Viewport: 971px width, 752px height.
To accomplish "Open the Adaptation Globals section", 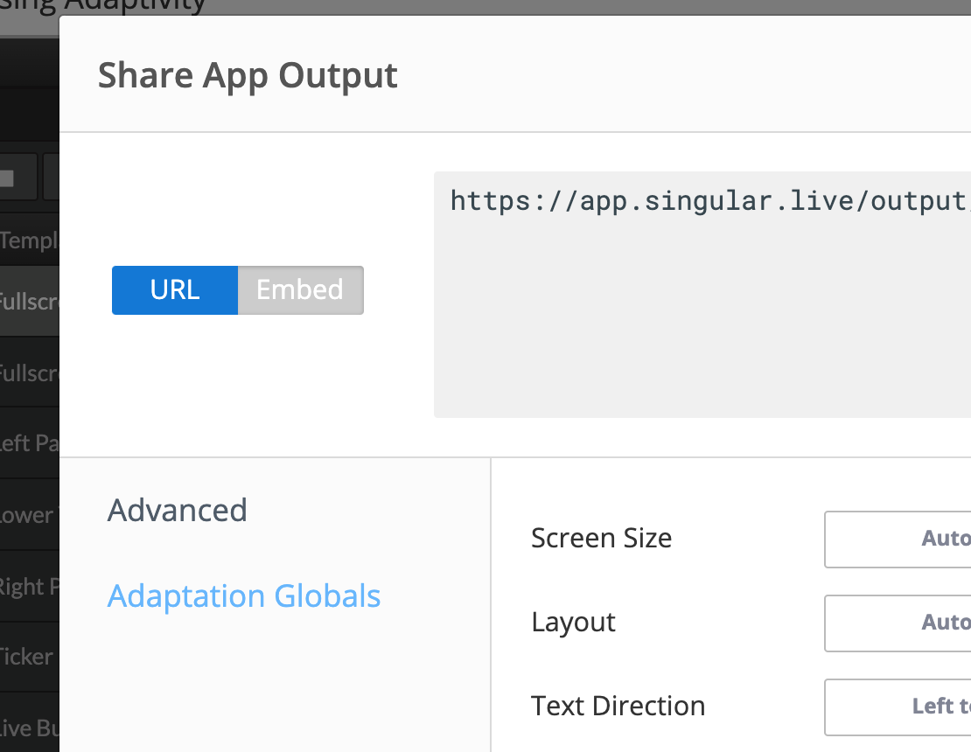I will tap(244, 596).
